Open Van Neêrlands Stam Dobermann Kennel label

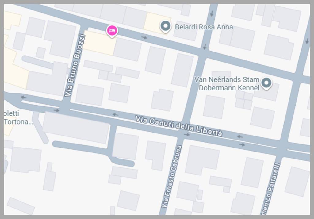227,84
